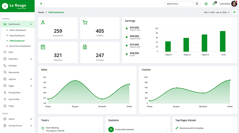Click the Home breadcrumb link
Screen dimensions: 239x133
point(41,12)
